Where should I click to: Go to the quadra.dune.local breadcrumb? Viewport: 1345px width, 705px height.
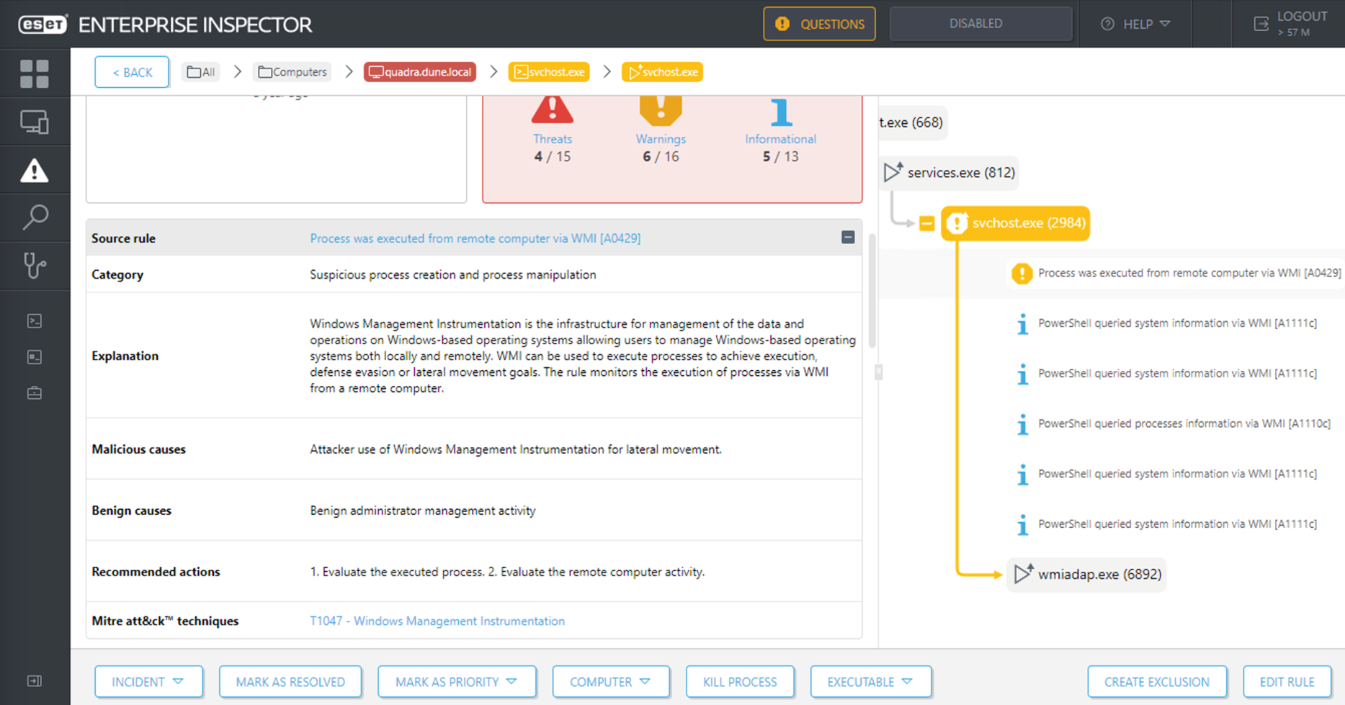(420, 72)
